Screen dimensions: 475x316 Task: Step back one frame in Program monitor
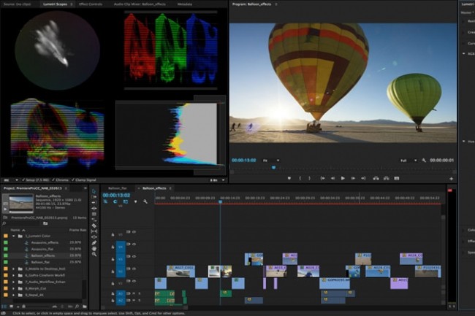pos(333,178)
